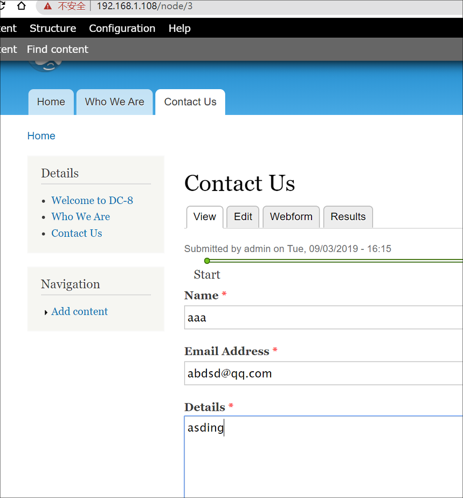The width and height of the screenshot is (463, 498).
Task: Click the Find content shortcut
Action: pyautogui.click(x=58, y=49)
